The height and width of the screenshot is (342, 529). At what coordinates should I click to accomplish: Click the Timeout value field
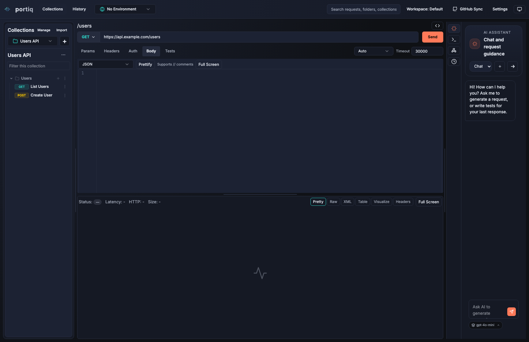[427, 51]
